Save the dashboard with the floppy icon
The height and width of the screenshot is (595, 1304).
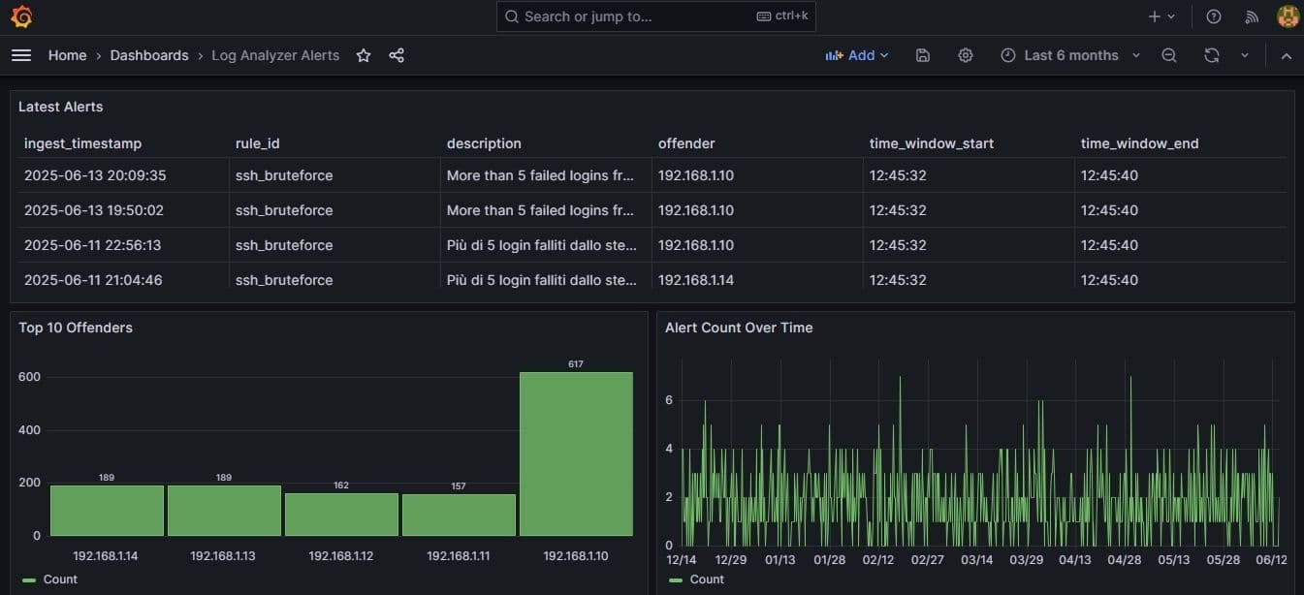923,55
